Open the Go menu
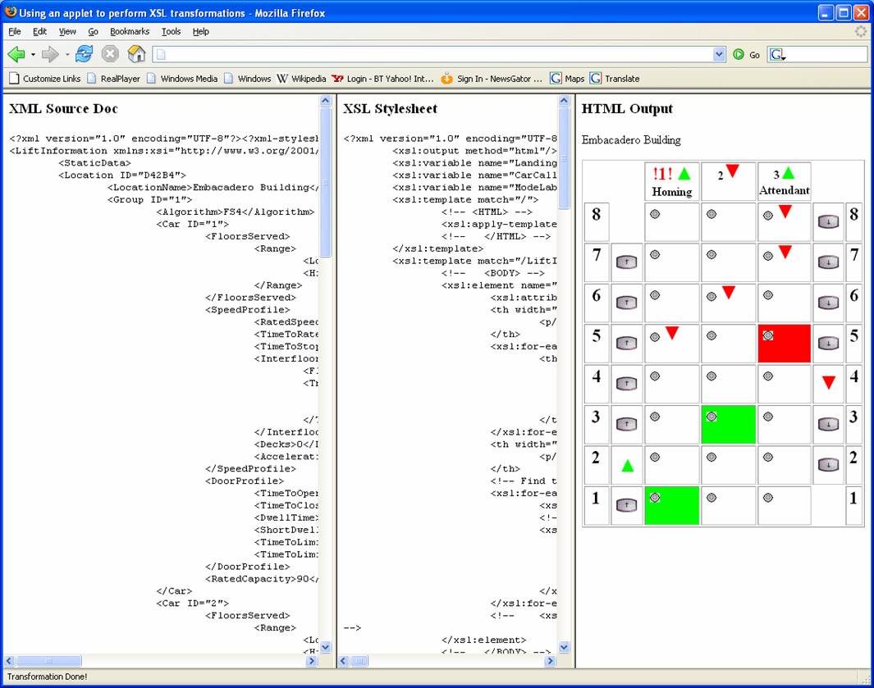The width and height of the screenshot is (874, 688). [x=93, y=31]
